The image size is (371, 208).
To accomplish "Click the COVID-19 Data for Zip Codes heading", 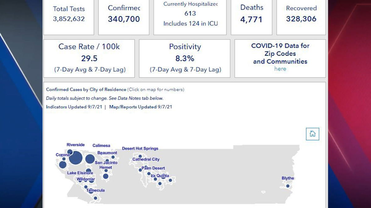I will [280, 53].
